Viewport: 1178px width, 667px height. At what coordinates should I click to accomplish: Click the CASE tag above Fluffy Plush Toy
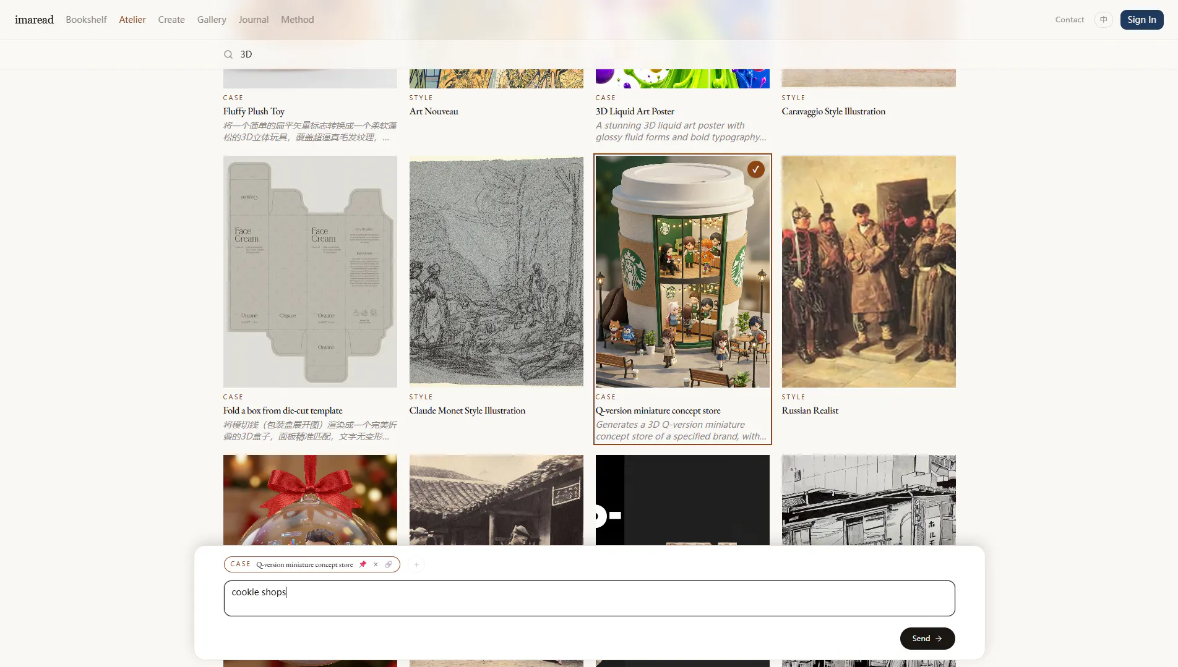point(233,98)
